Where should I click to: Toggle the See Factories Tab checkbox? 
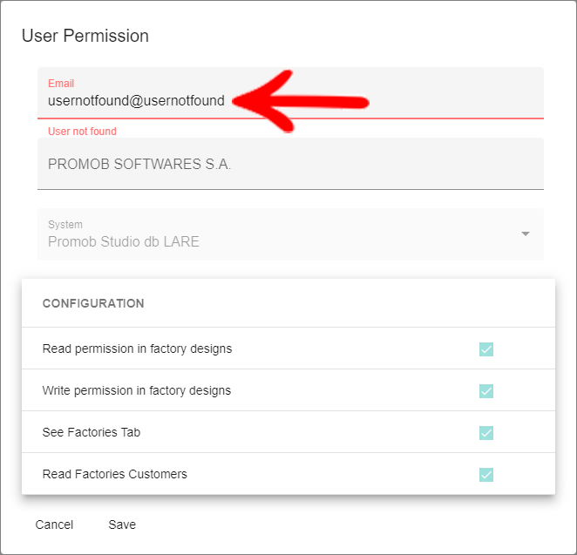pos(486,433)
